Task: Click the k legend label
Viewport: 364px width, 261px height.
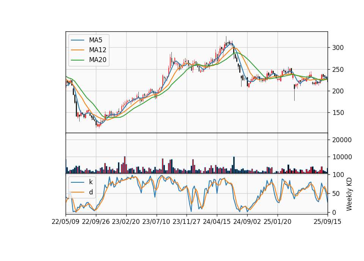Action: 91,182
